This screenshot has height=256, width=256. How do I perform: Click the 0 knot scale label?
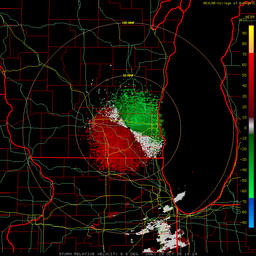pyautogui.click(x=245, y=128)
